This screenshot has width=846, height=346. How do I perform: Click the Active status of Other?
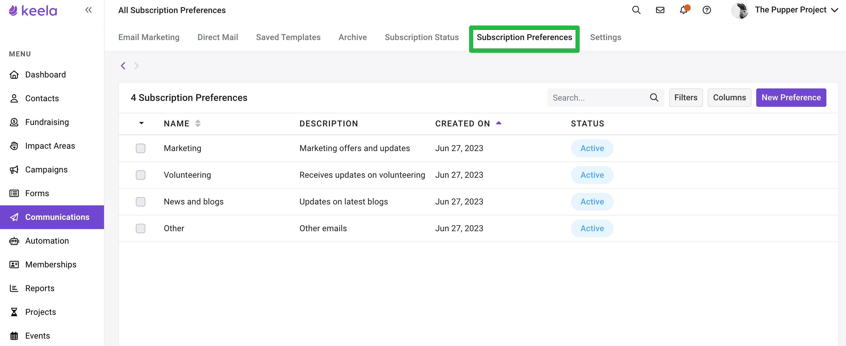click(592, 228)
